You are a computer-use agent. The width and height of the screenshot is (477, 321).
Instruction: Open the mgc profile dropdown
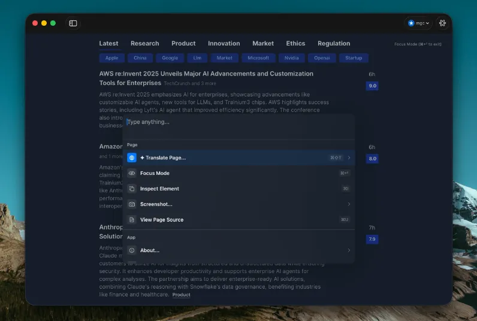[419, 23]
